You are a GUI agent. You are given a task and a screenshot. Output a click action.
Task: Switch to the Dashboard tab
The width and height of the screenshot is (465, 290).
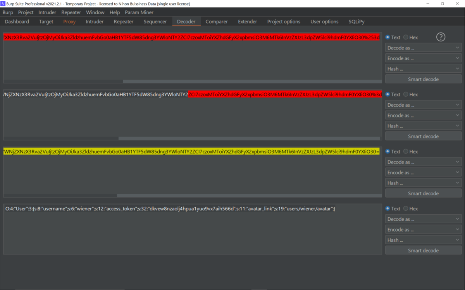tap(17, 22)
